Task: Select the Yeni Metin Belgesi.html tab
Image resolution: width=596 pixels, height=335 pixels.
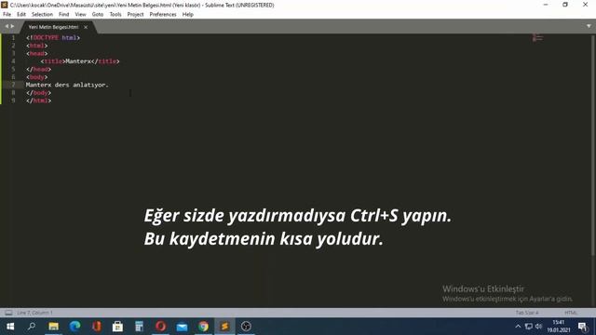Action: click(53, 27)
